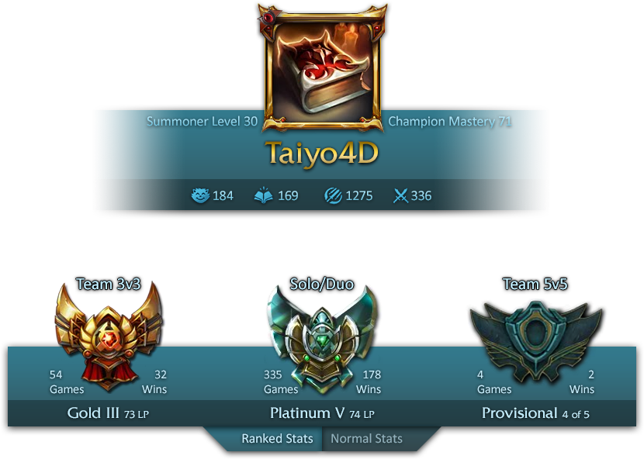Click the Champion Mastery 71 label
The height and width of the screenshot is (459, 644).
(x=450, y=122)
